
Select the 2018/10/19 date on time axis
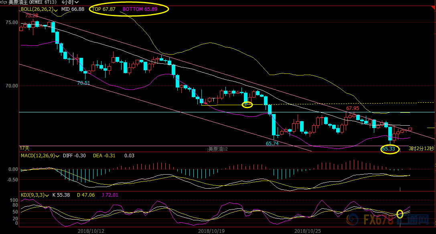tap(211, 231)
